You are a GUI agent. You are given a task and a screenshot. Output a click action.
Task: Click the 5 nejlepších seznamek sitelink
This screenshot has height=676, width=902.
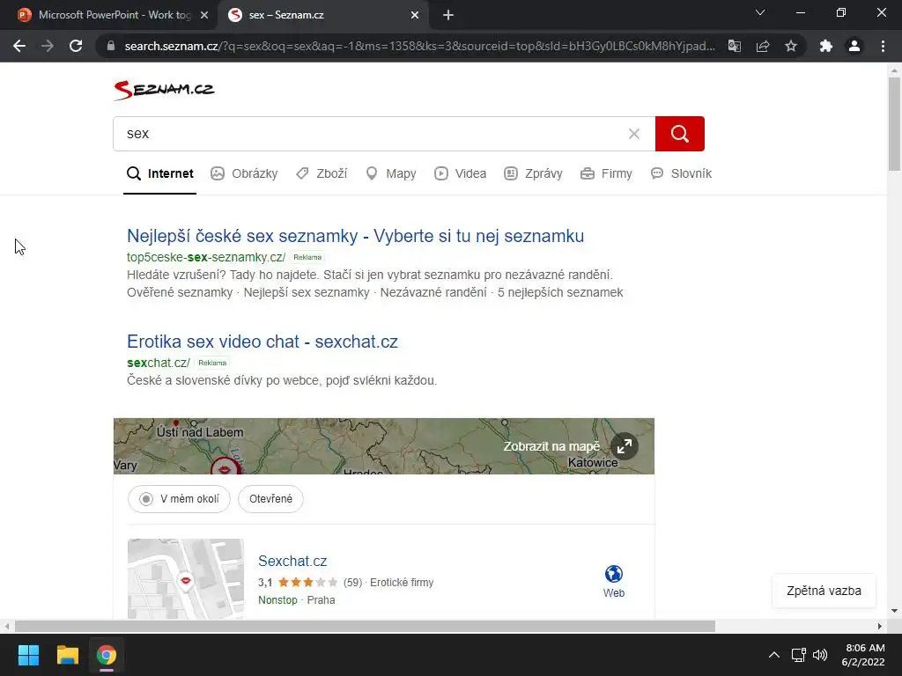560,292
